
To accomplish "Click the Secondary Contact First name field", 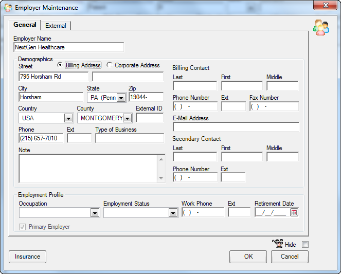I will (242, 157).
